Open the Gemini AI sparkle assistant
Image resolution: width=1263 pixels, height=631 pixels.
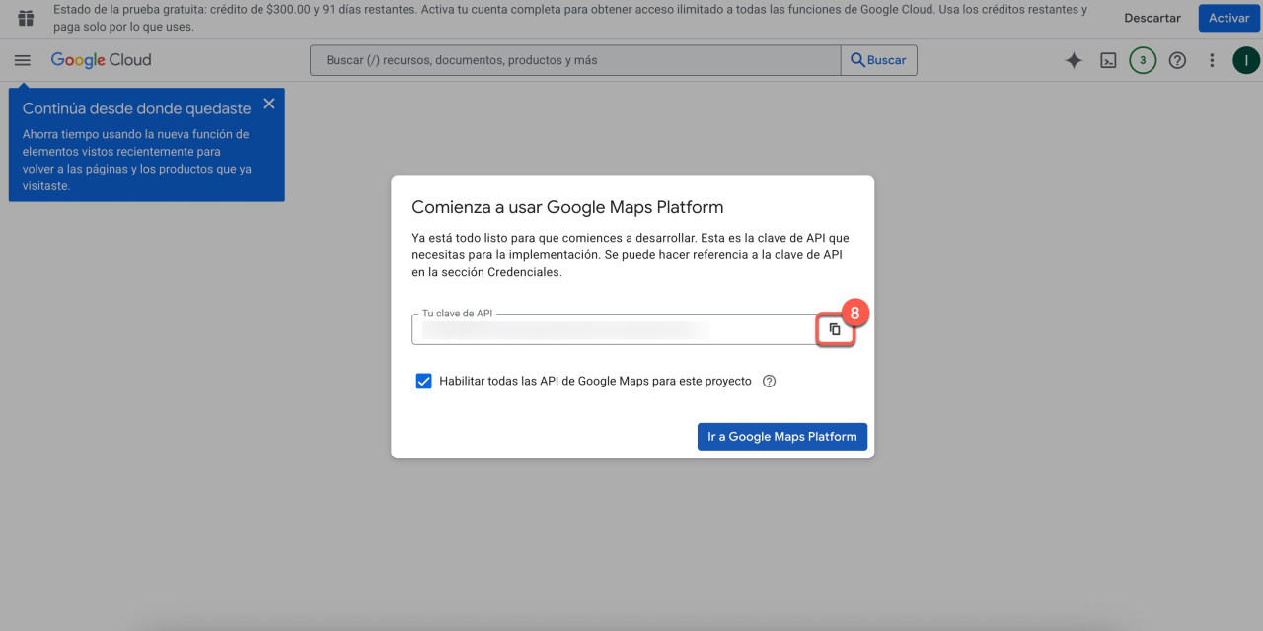coord(1074,60)
